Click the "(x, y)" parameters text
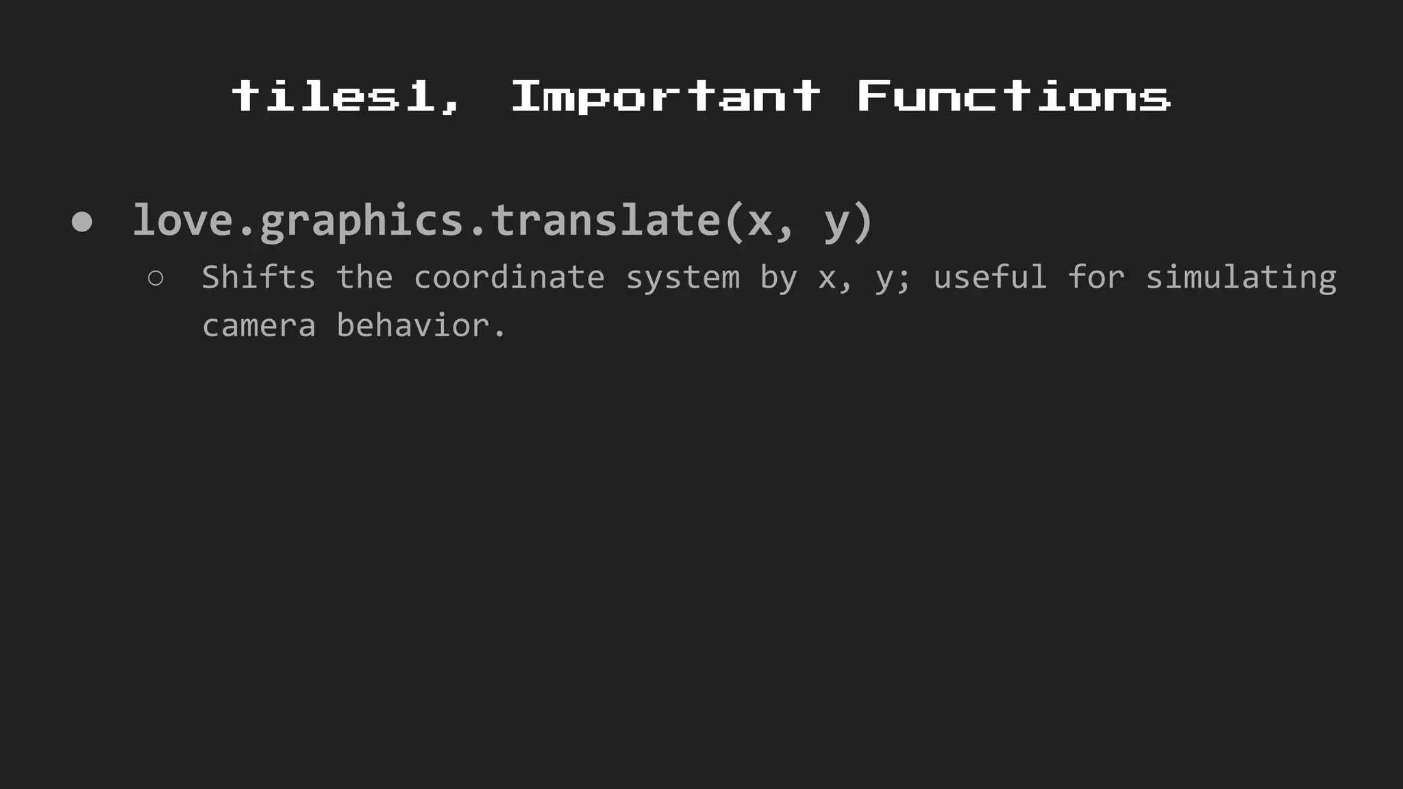 799,221
